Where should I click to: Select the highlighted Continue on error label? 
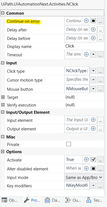click(x=23, y=21)
